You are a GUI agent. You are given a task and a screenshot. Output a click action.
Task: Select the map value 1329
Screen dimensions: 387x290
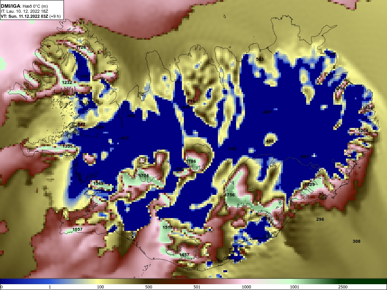[310, 184]
